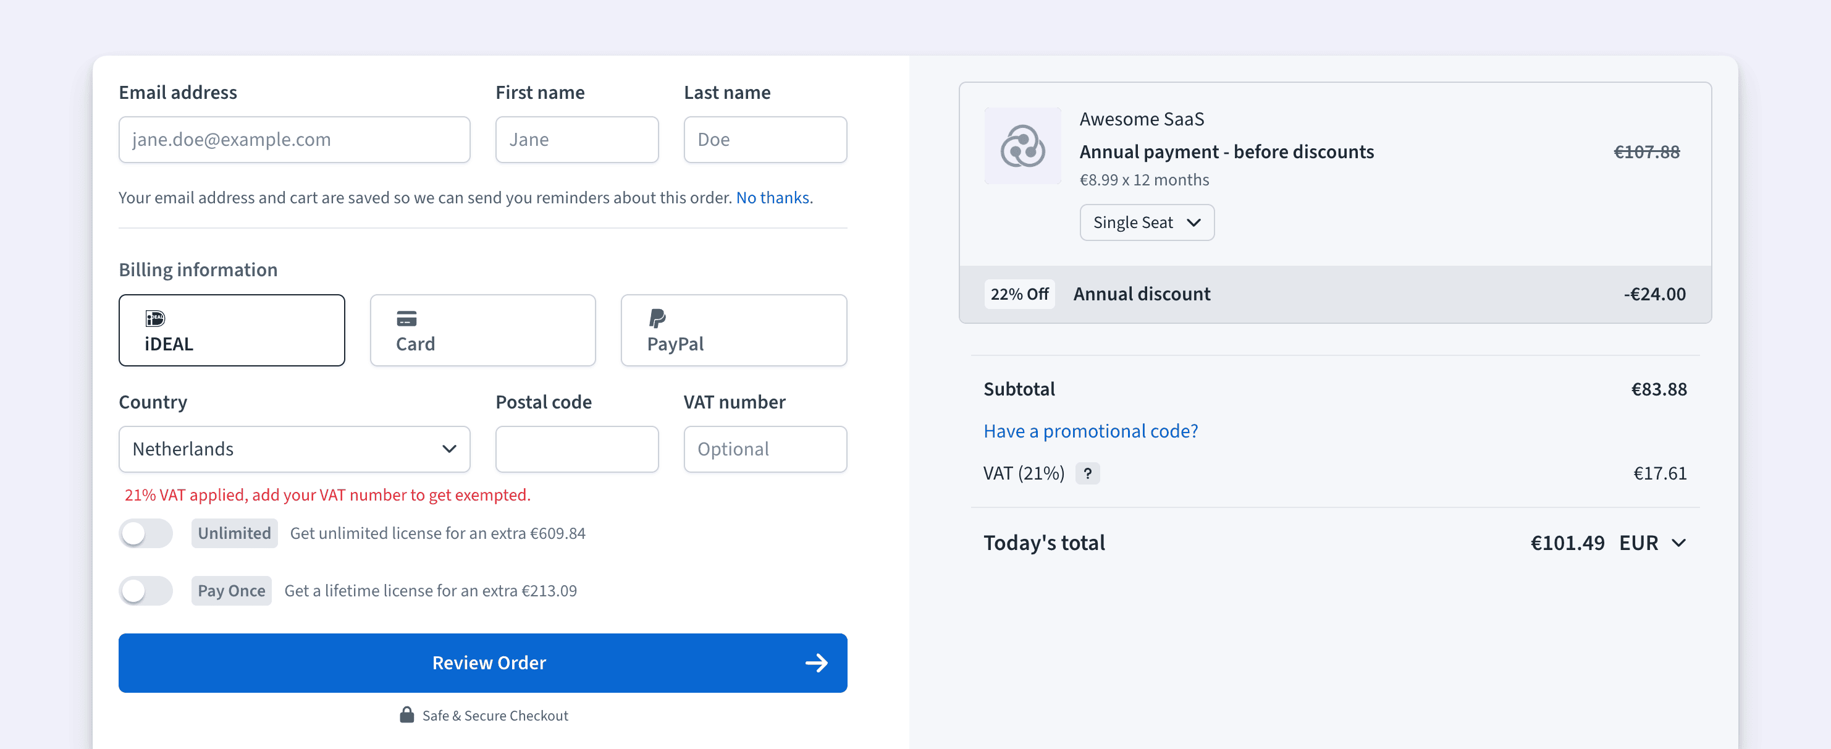This screenshot has width=1831, height=749.
Task: Click the €83.88 subtotal value
Action: (1658, 389)
